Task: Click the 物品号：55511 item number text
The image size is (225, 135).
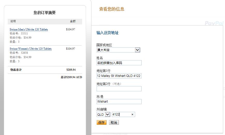Action: click(19, 33)
